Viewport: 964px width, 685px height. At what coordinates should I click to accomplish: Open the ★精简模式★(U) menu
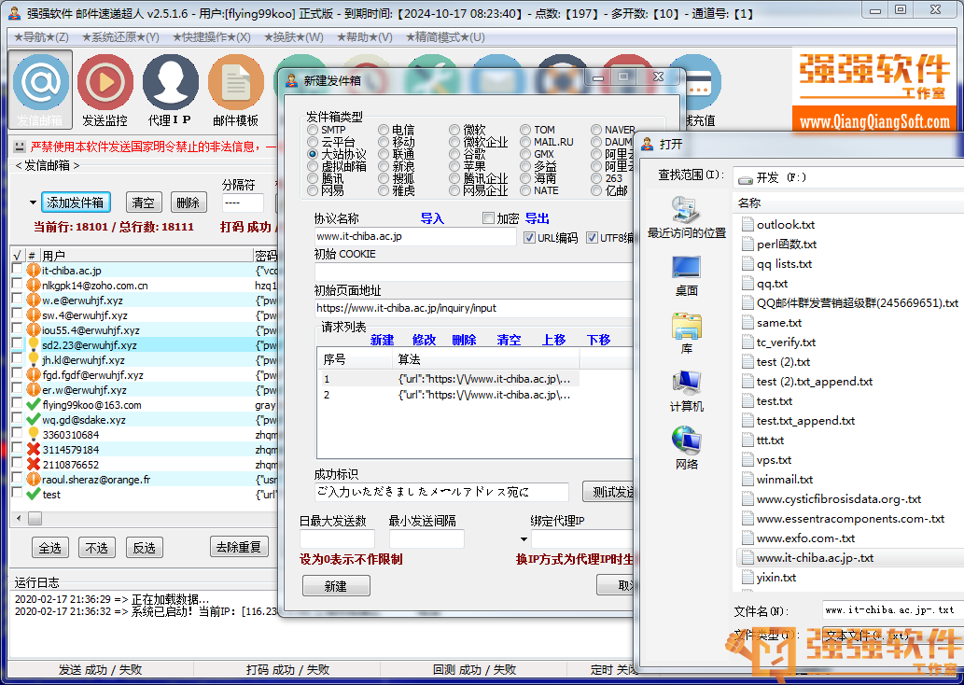coord(445,37)
